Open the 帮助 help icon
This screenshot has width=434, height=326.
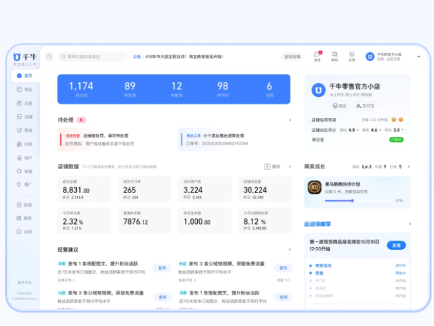pos(334,56)
